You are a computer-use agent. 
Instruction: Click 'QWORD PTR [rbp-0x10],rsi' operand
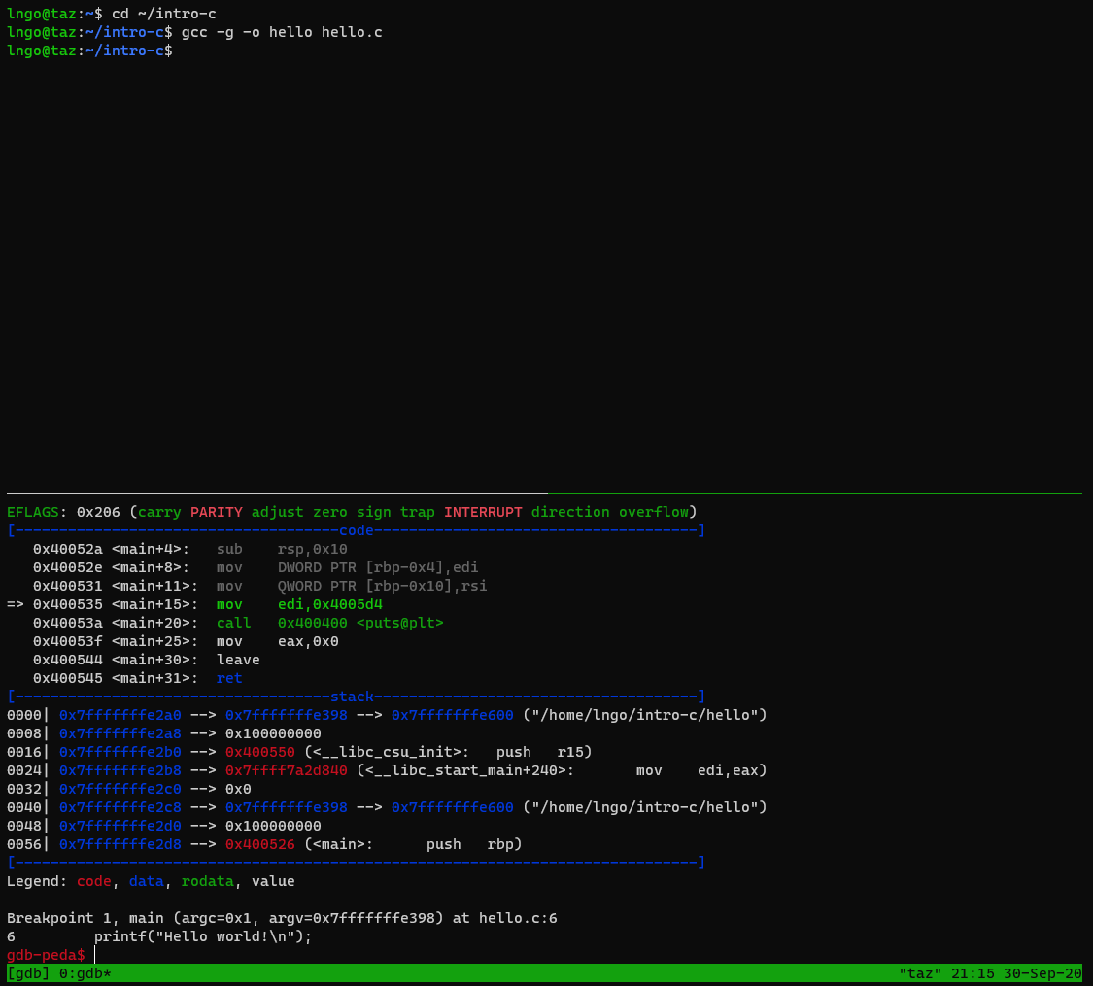pyautogui.click(x=382, y=586)
